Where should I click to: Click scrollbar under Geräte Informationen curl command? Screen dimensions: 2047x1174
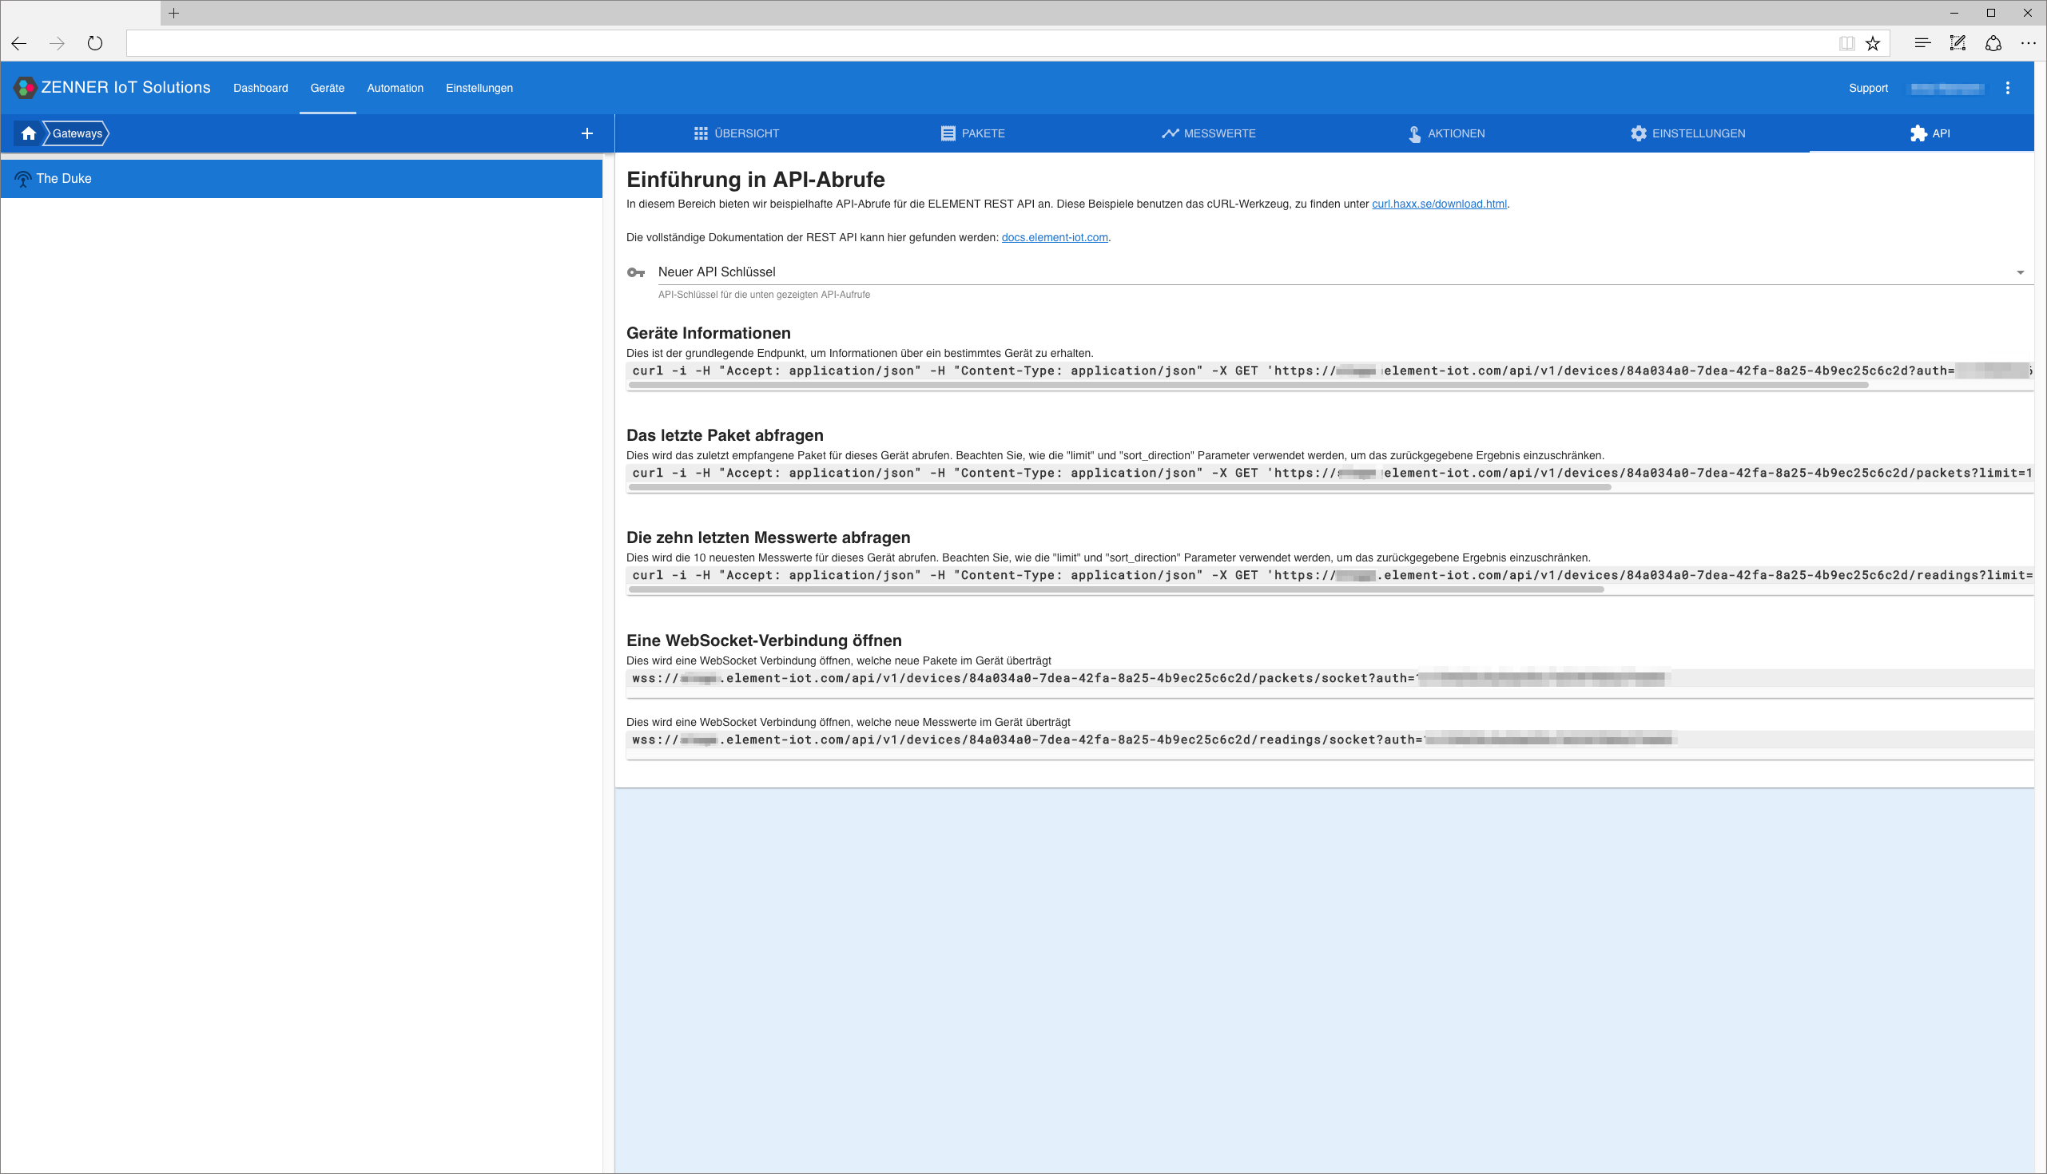(x=1249, y=386)
